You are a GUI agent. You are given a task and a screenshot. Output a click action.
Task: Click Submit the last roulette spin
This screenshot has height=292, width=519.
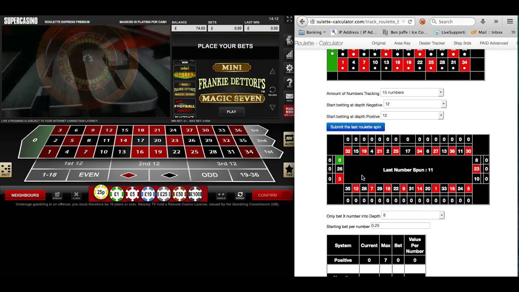pyautogui.click(x=356, y=127)
